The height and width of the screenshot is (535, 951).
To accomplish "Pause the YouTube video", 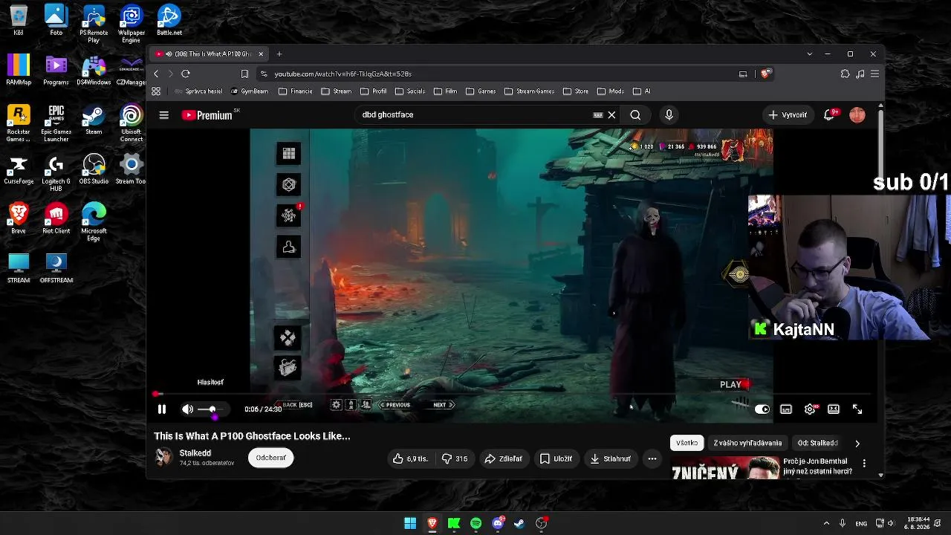I will click(162, 409).
